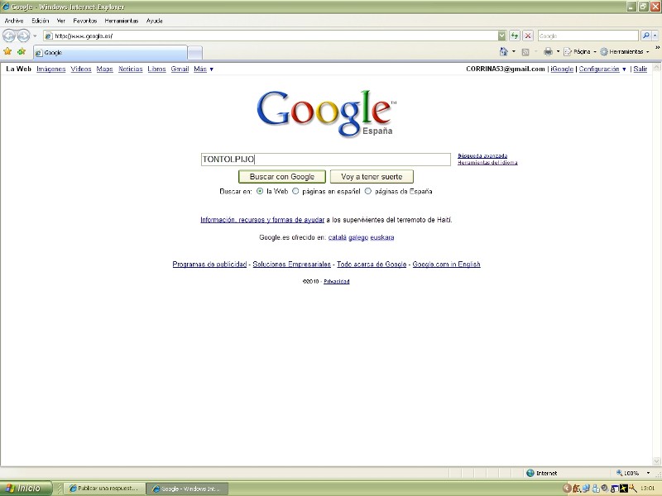This screenshot has height=496, width=662.
Task: Open the 'Soluciones Empresariales' link
Action: (x=292, y=265)
